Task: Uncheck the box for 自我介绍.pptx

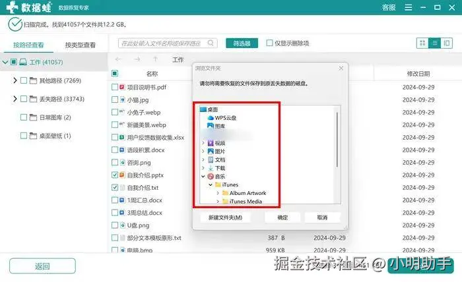Action: pos(115,175)
